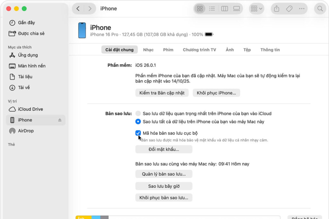Viewport: 329px width, 219px height.
Task: Switch to list view in the Finder toolbar
Action: 212,9
